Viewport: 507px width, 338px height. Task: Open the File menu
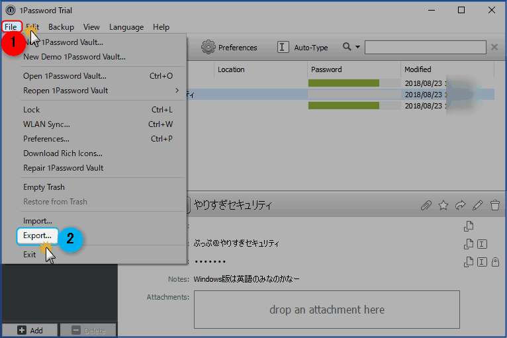tap(11, 27)
